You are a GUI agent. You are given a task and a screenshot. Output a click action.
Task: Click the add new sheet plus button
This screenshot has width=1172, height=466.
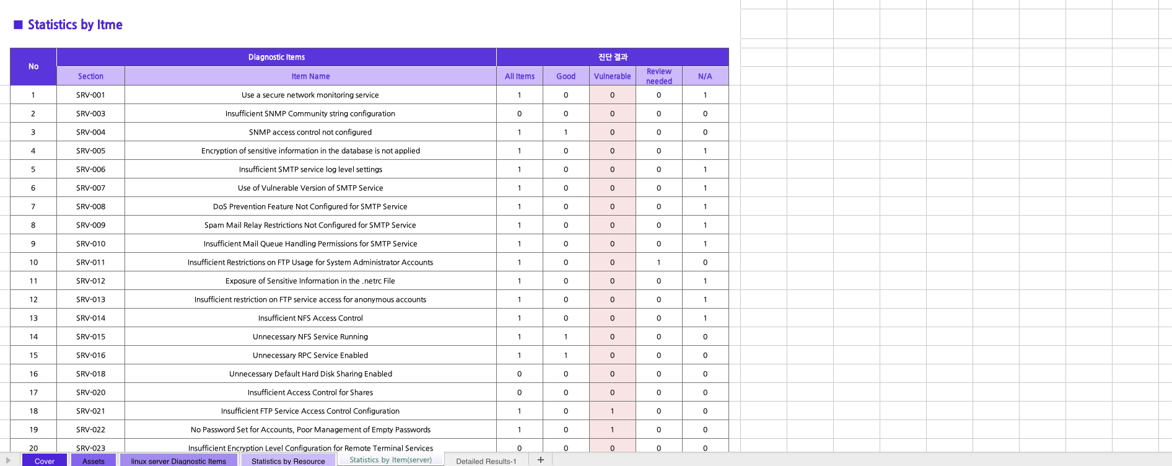click(540, 460)
